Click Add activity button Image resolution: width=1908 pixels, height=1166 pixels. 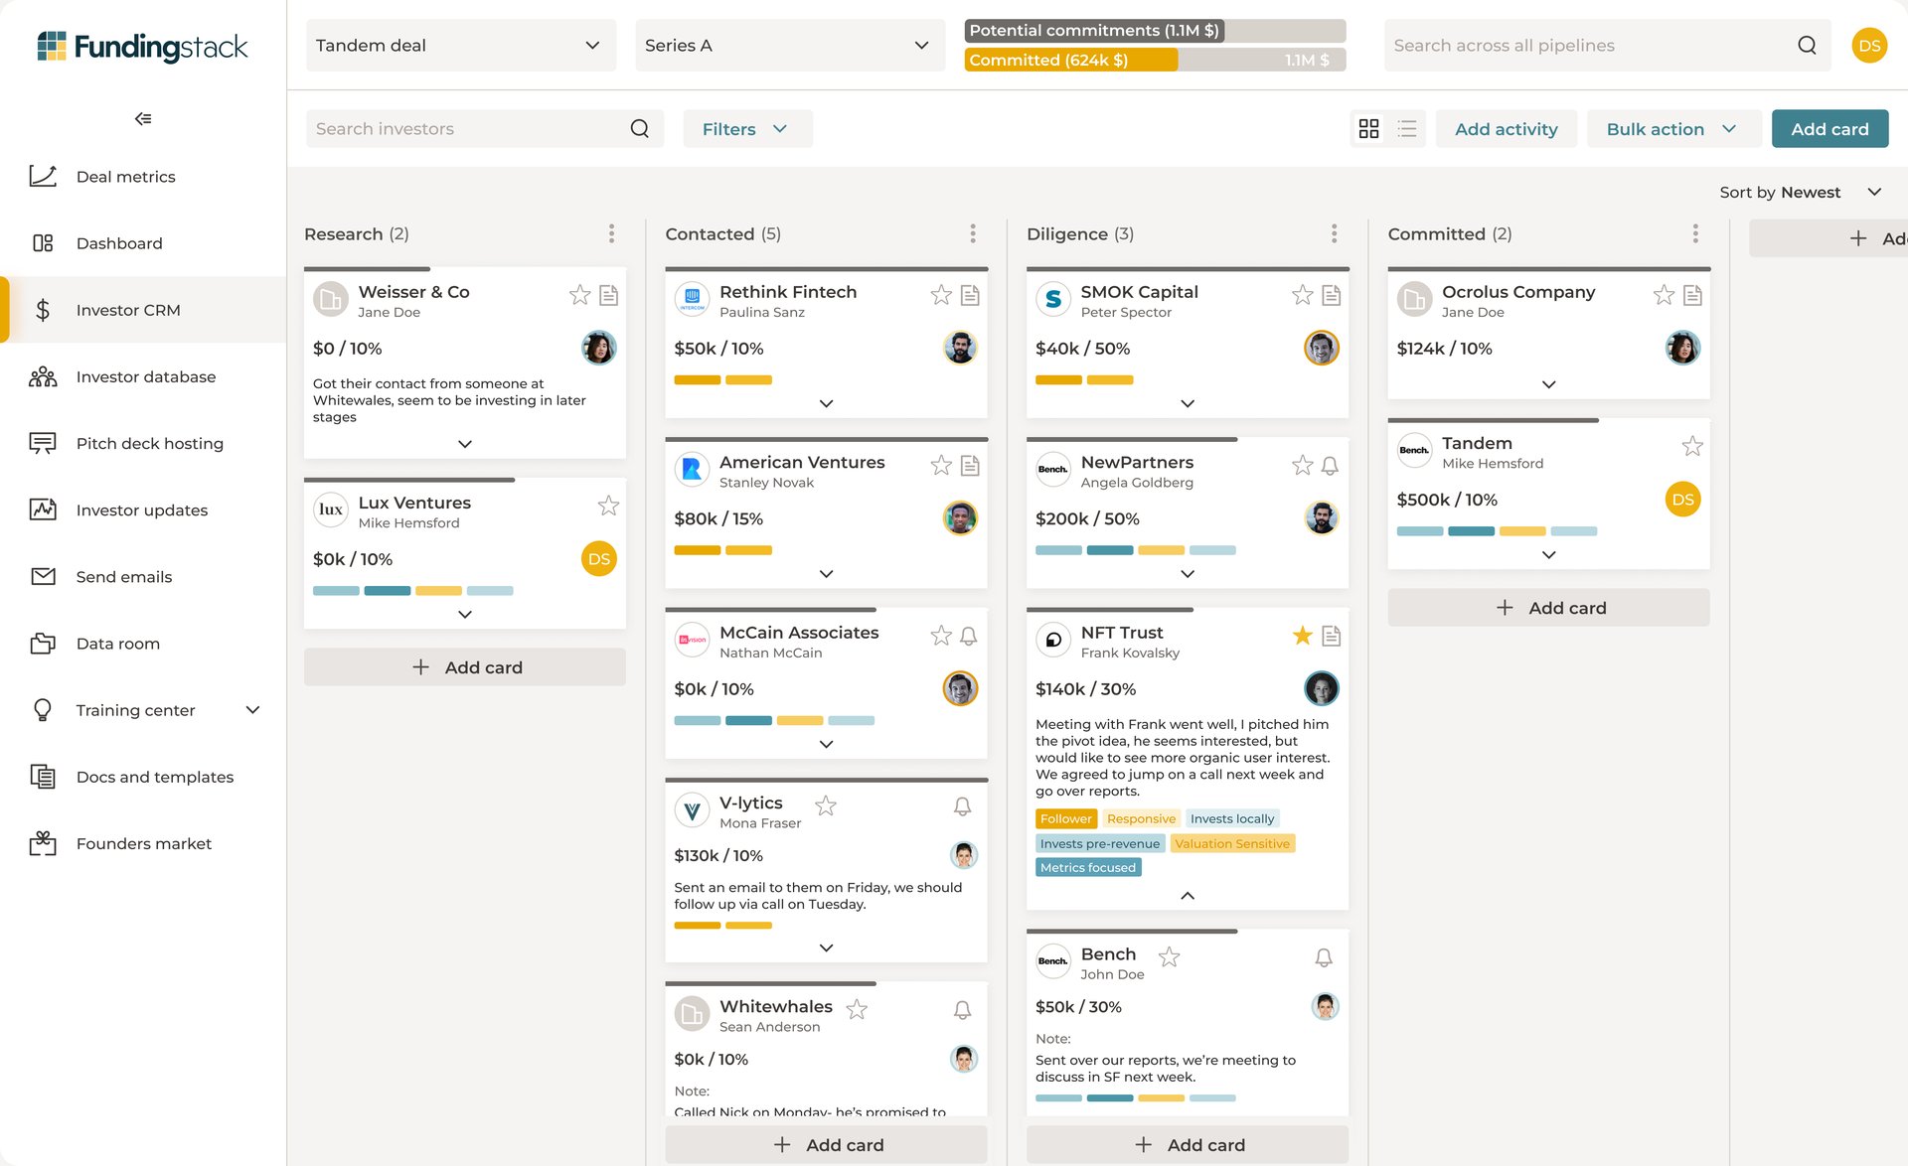tap(1505, 128)
